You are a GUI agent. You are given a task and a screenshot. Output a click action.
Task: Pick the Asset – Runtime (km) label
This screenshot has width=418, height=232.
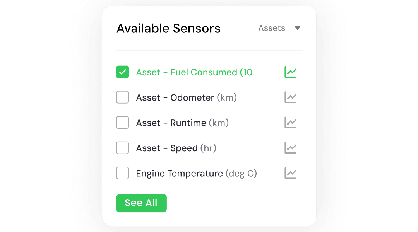[182, 123]
